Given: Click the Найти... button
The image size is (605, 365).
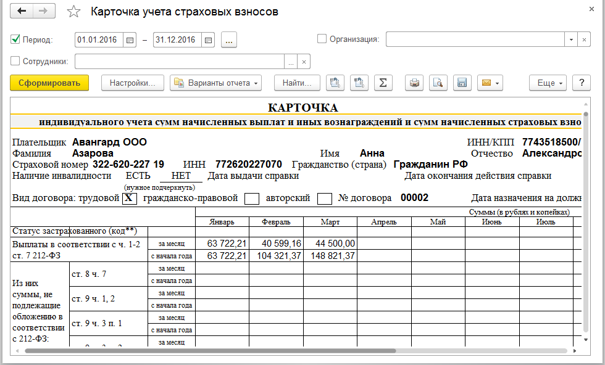Looking at the screenshot, I should pyautogui.click(x=297, y=83).
